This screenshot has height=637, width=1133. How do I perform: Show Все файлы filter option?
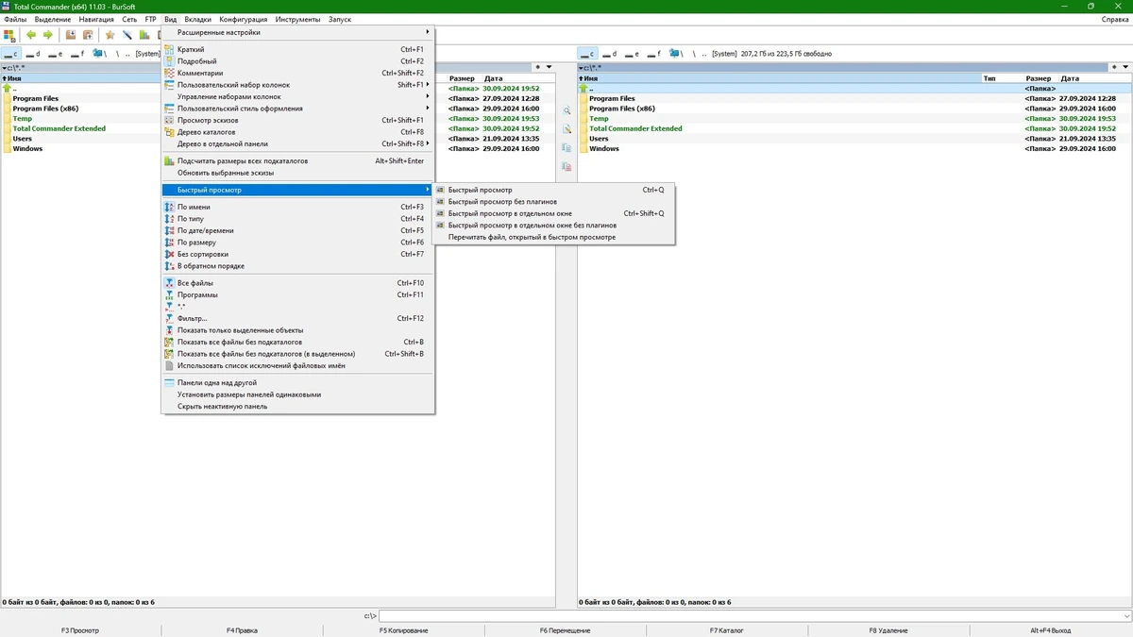[297, 283]
